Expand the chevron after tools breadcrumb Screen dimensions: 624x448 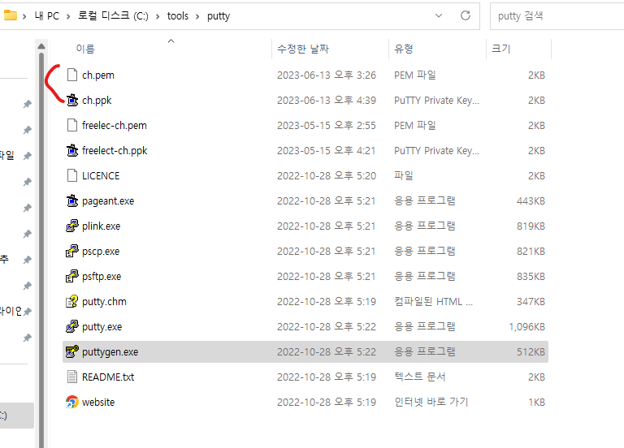tap(197, 16)
